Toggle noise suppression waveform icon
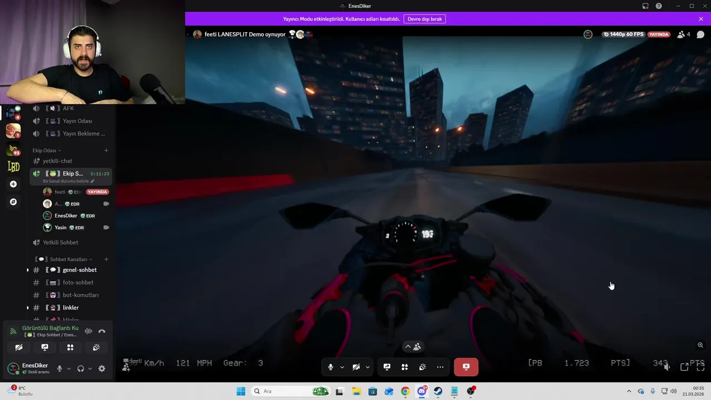 click(88, 331)
